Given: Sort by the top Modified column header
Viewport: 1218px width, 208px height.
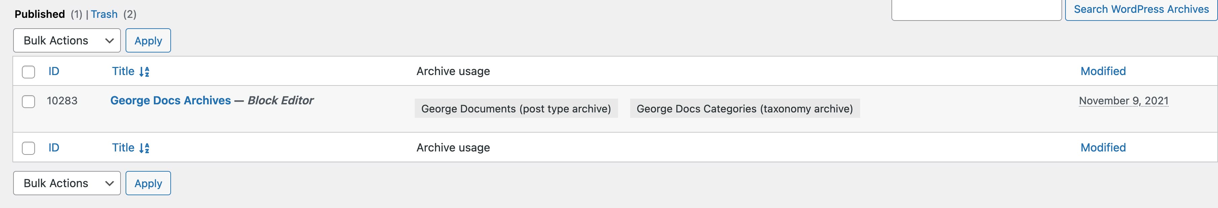Looking at the screenshot, I should (x=1103, y=71).
